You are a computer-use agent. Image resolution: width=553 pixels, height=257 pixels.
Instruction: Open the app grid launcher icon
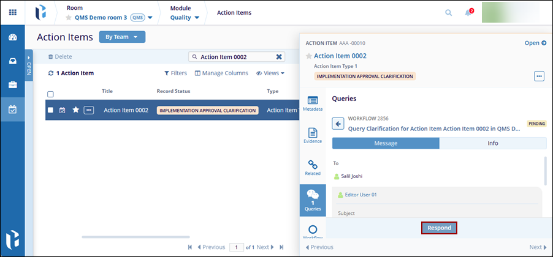click(12, 12)
